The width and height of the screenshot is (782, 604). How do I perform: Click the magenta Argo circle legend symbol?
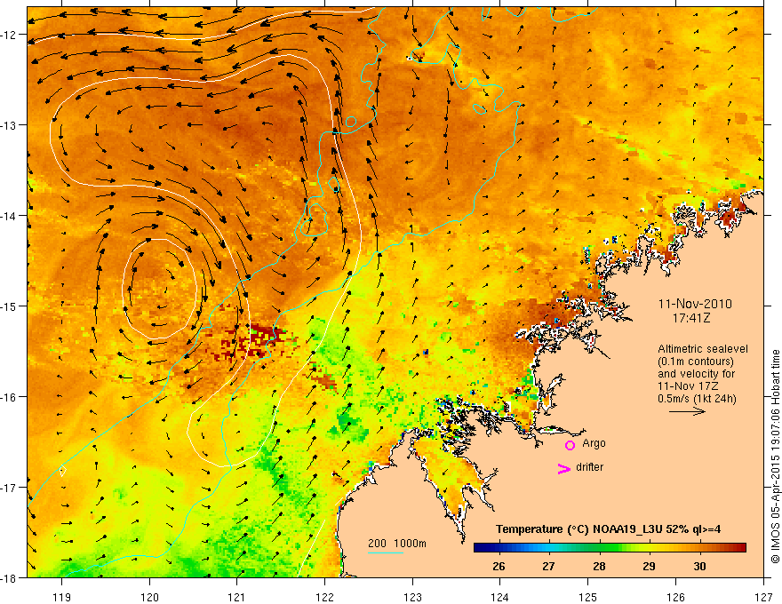570,445
